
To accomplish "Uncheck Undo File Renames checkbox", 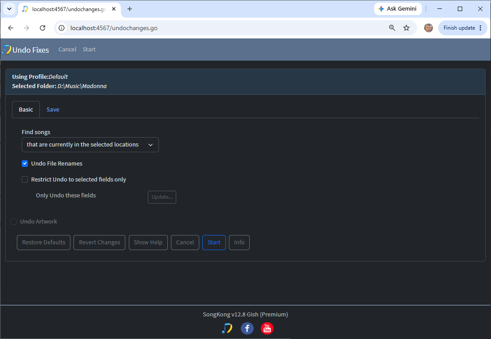I will pyautogui.click(x=25, y=163).
